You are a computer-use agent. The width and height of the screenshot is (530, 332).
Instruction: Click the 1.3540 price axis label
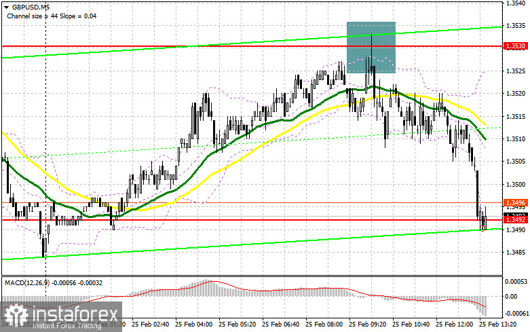[x=516, y=3]
